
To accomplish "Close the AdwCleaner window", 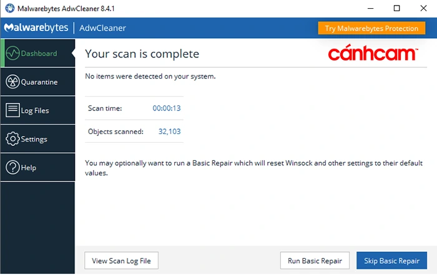I will click(423, 8).
